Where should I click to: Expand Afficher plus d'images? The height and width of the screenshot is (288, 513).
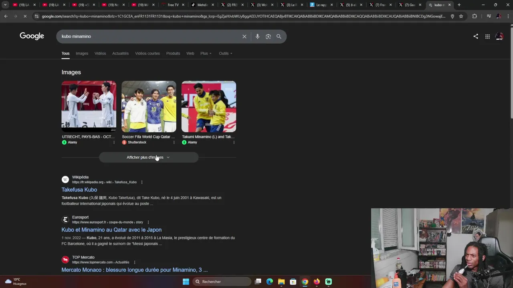(x=149, y=157)
